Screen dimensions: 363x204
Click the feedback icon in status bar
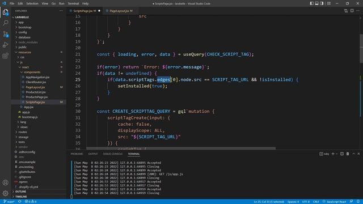(352, 202)
